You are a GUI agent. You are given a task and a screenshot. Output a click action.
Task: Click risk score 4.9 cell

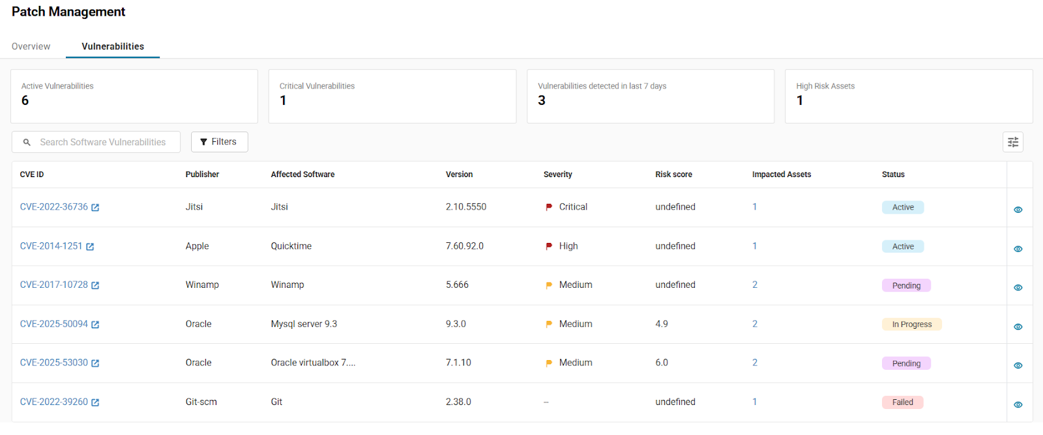click(662, 324)
